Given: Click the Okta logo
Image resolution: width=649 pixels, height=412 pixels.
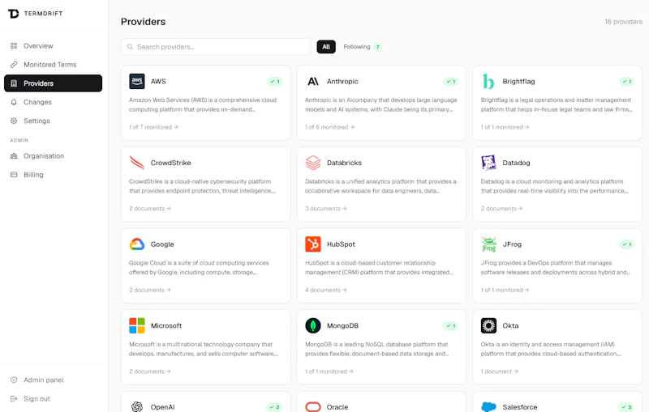Looking at the screenshot, I should coord(488,325).
